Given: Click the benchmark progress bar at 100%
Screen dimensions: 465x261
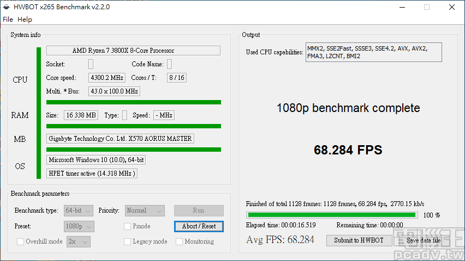Looking at the screenshot, I should coord(332,215).
